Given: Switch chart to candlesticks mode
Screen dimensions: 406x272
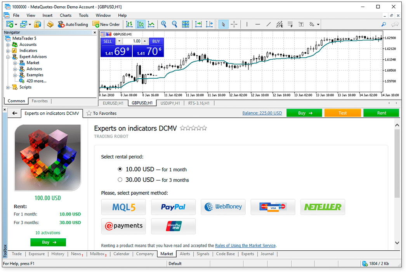Looking at the screenshot, I should coord(141,24).
